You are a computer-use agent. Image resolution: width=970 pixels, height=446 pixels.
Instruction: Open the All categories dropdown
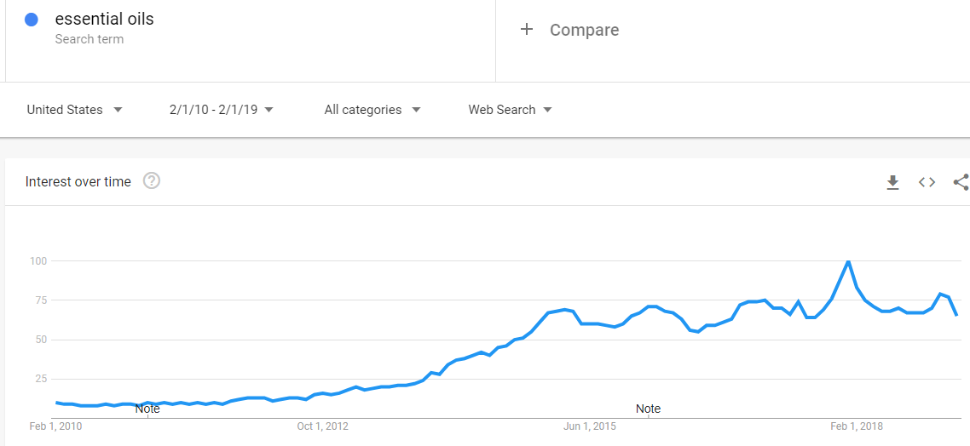372,110
